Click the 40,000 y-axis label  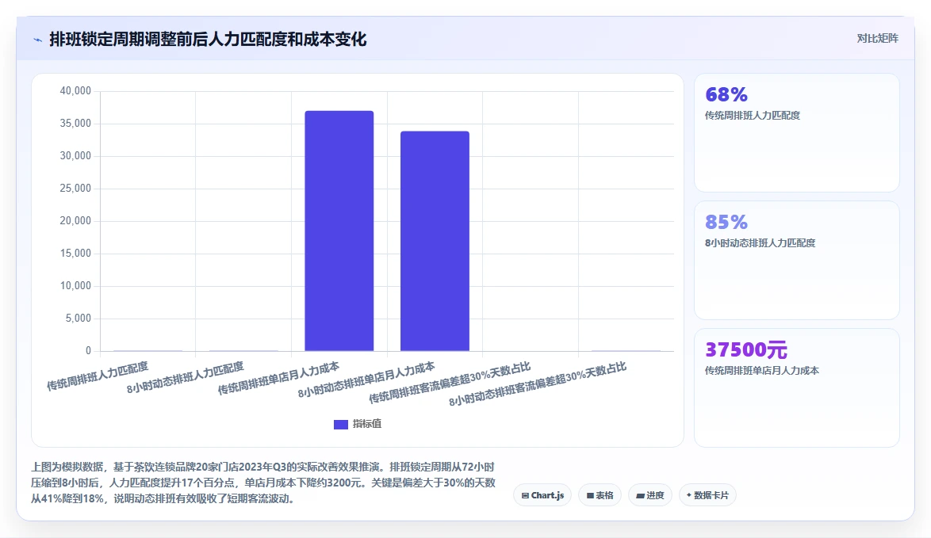[75, 91]
